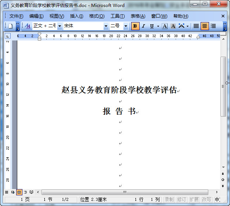Image resolution: width=230 pixels, height=206 pixels.
Task: Toggle center alignment
Action: tap(205, 26)
